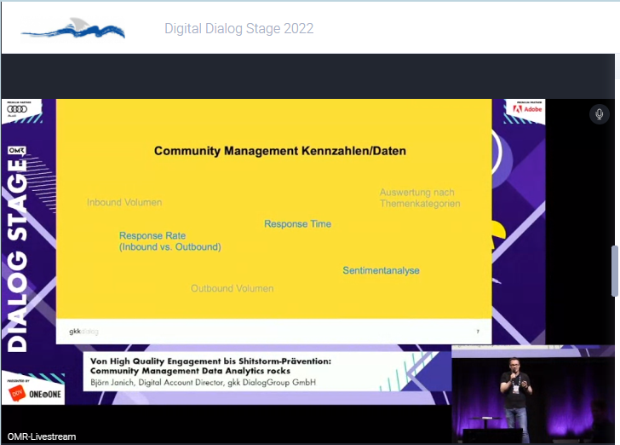Click the 'Community Management Kennzahlen/Daten' slide heading
The width and height of the screenshot is (620, 445).
coord(280,151)
